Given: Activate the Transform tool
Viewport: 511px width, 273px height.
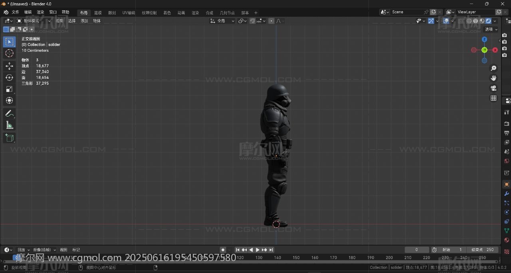Looking at the screenshot, I should click(x=9, y=101).
